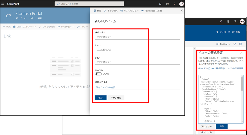
Task: Open user profile avatar in front window
Action: 182,4
